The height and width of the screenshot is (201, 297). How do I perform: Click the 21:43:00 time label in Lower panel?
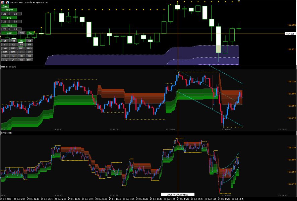click(226, 195)
